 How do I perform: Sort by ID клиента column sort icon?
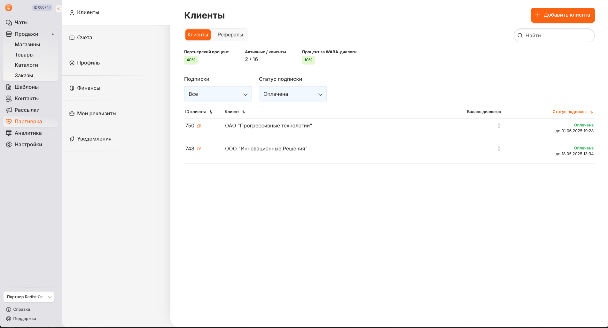point(211,112)
